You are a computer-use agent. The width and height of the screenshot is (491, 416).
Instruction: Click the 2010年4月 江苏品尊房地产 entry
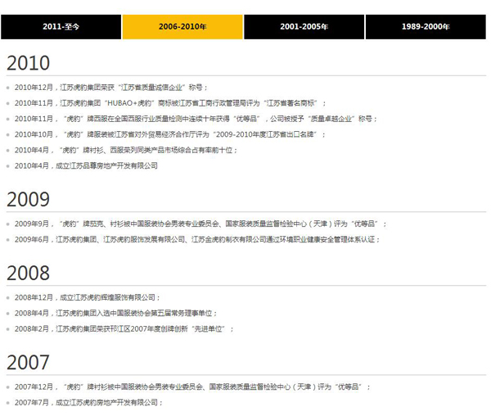tap(86, 165)
